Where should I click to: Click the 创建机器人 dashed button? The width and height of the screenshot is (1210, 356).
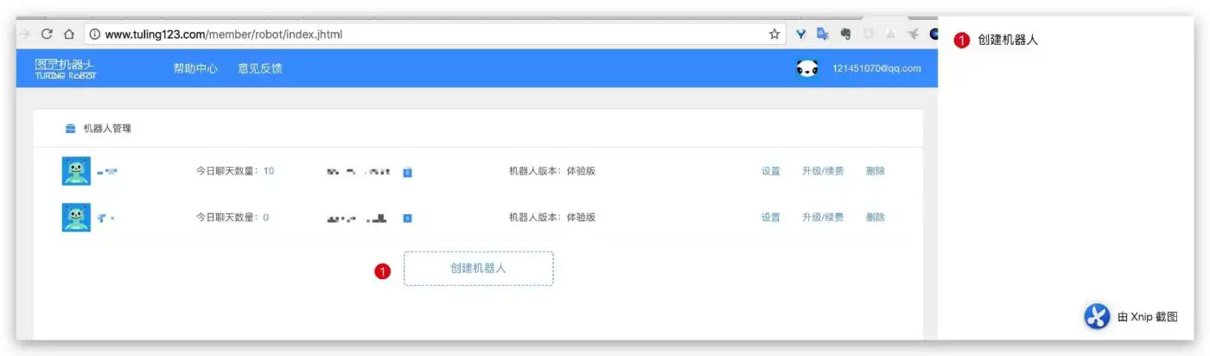point(479,269)
